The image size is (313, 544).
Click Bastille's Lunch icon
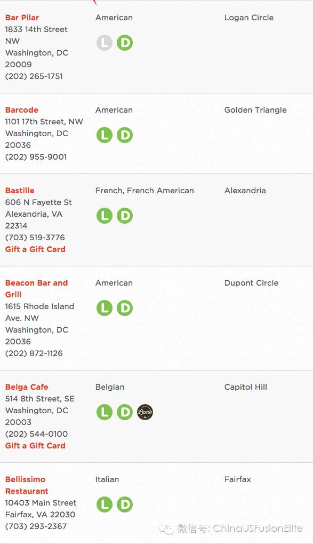click(105, 216)
